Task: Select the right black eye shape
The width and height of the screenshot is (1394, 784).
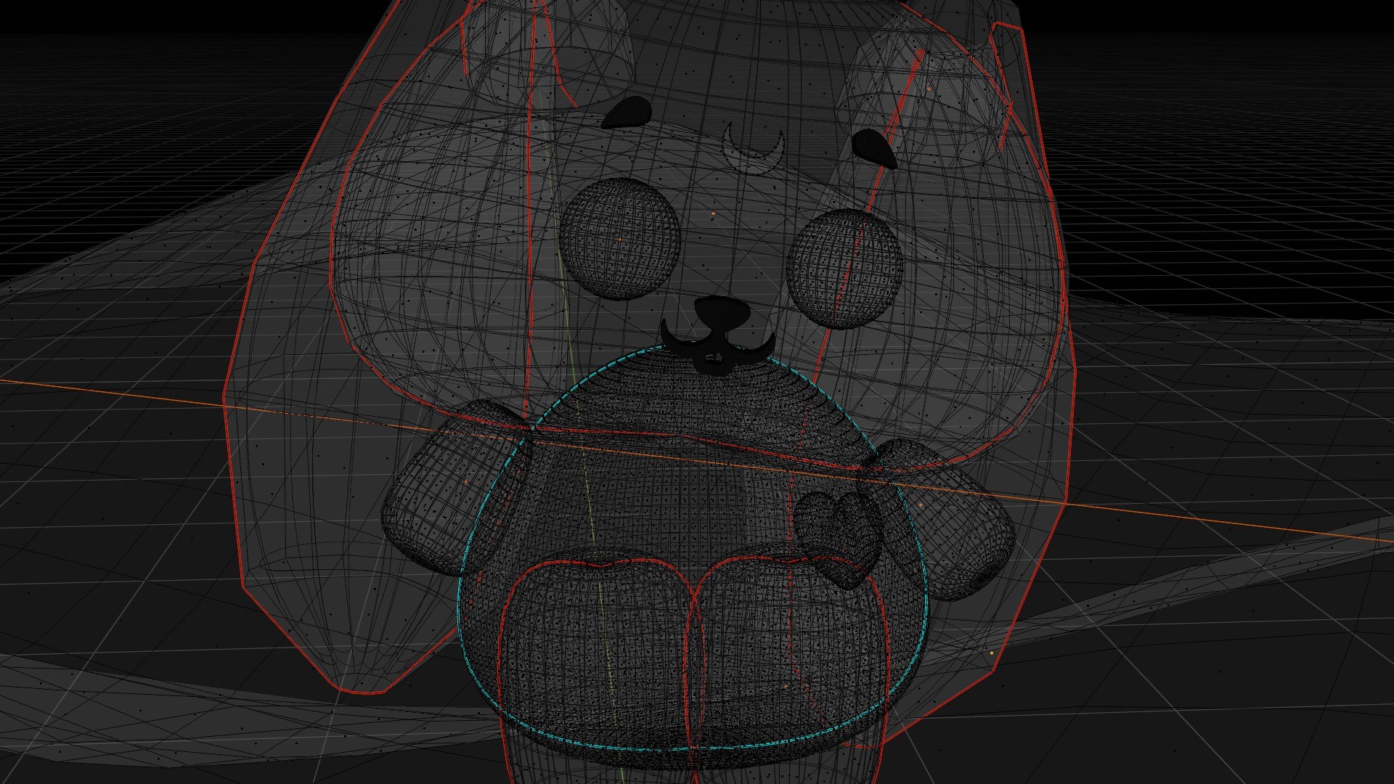Action: coord(873,149)
